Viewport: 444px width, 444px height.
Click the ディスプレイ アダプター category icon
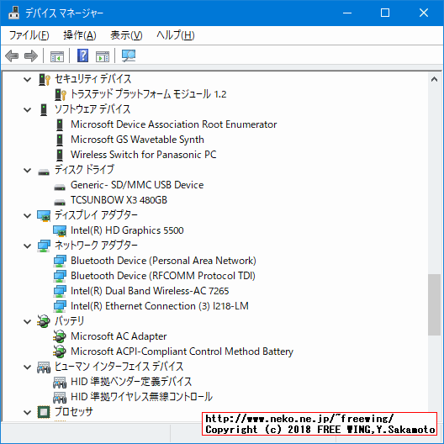pos(44,215)
